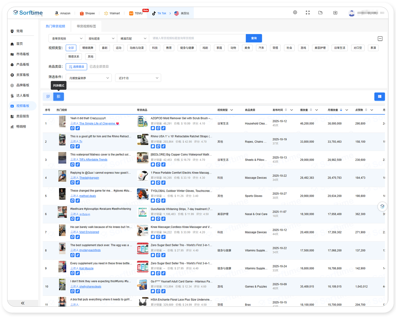Click the TikTok icon for the first video
The image size is (396, 317).
[78, 128]
